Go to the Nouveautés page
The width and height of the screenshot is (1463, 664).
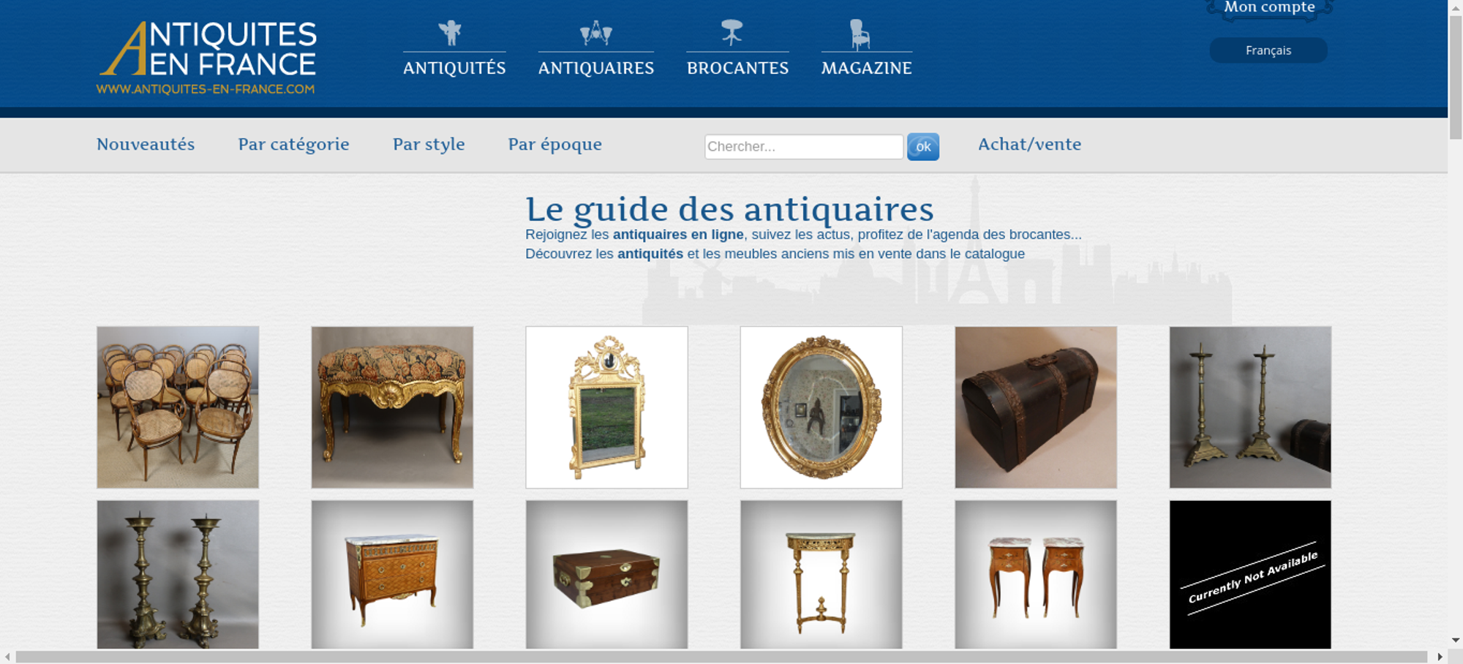coord(146,145)
